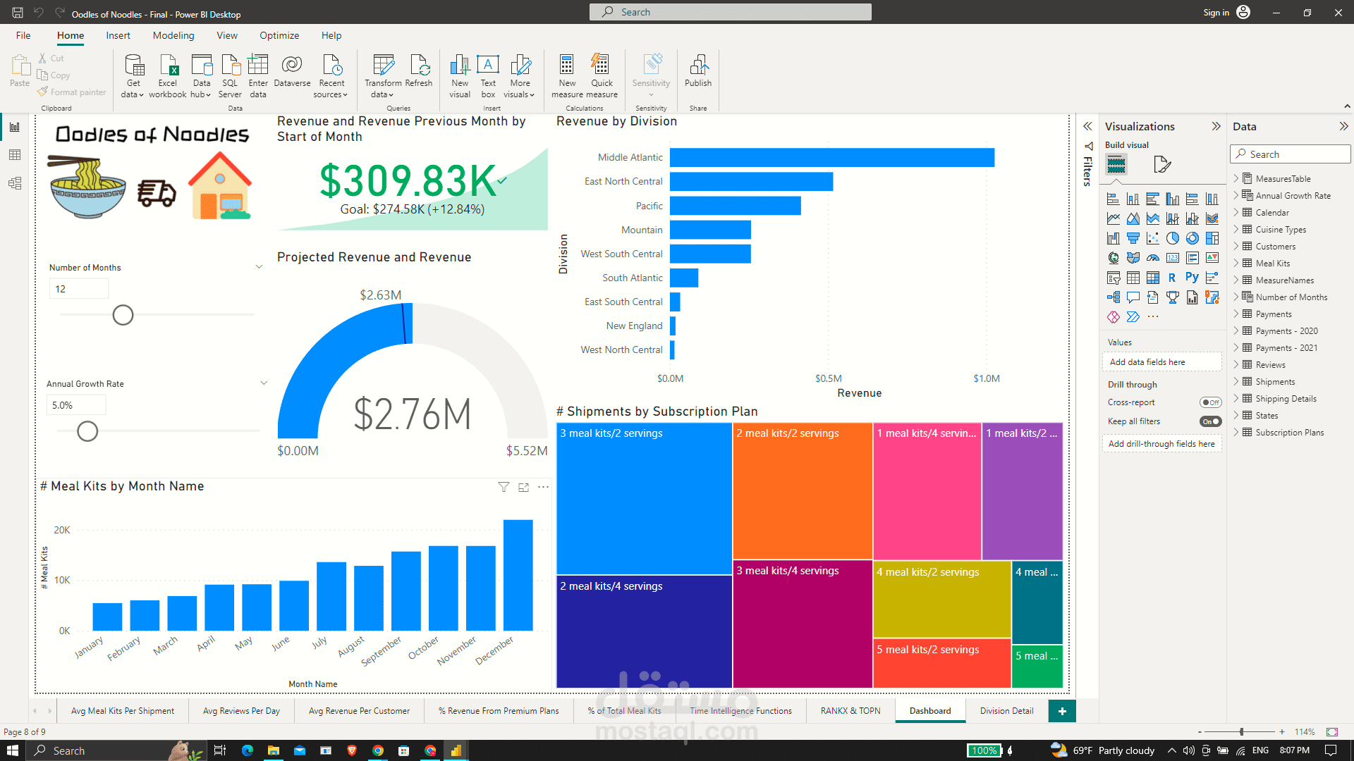Select the Treemap visual

point(1212,238)
